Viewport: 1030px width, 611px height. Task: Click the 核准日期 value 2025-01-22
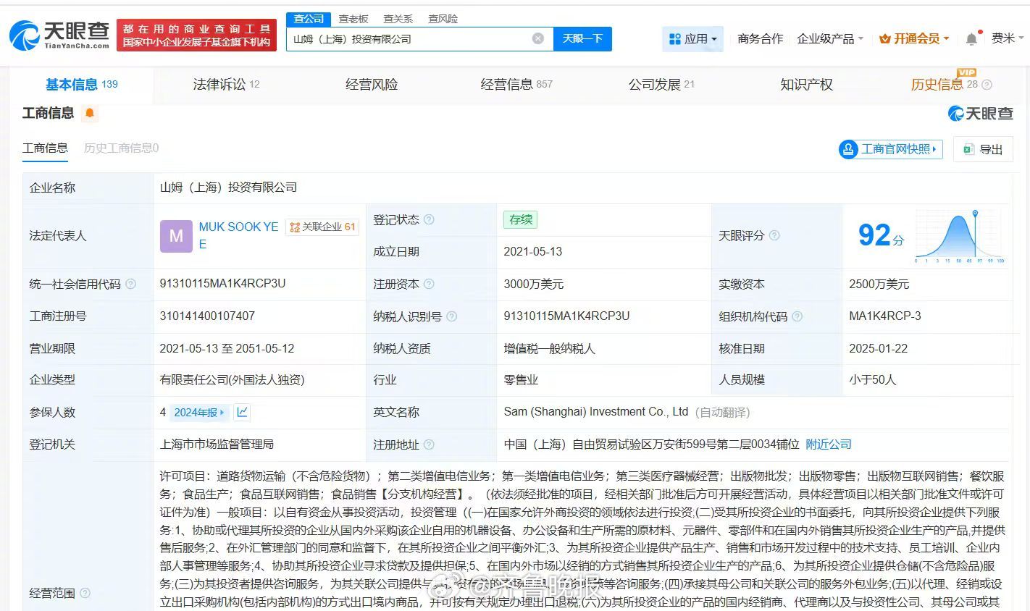coord(879,348)
